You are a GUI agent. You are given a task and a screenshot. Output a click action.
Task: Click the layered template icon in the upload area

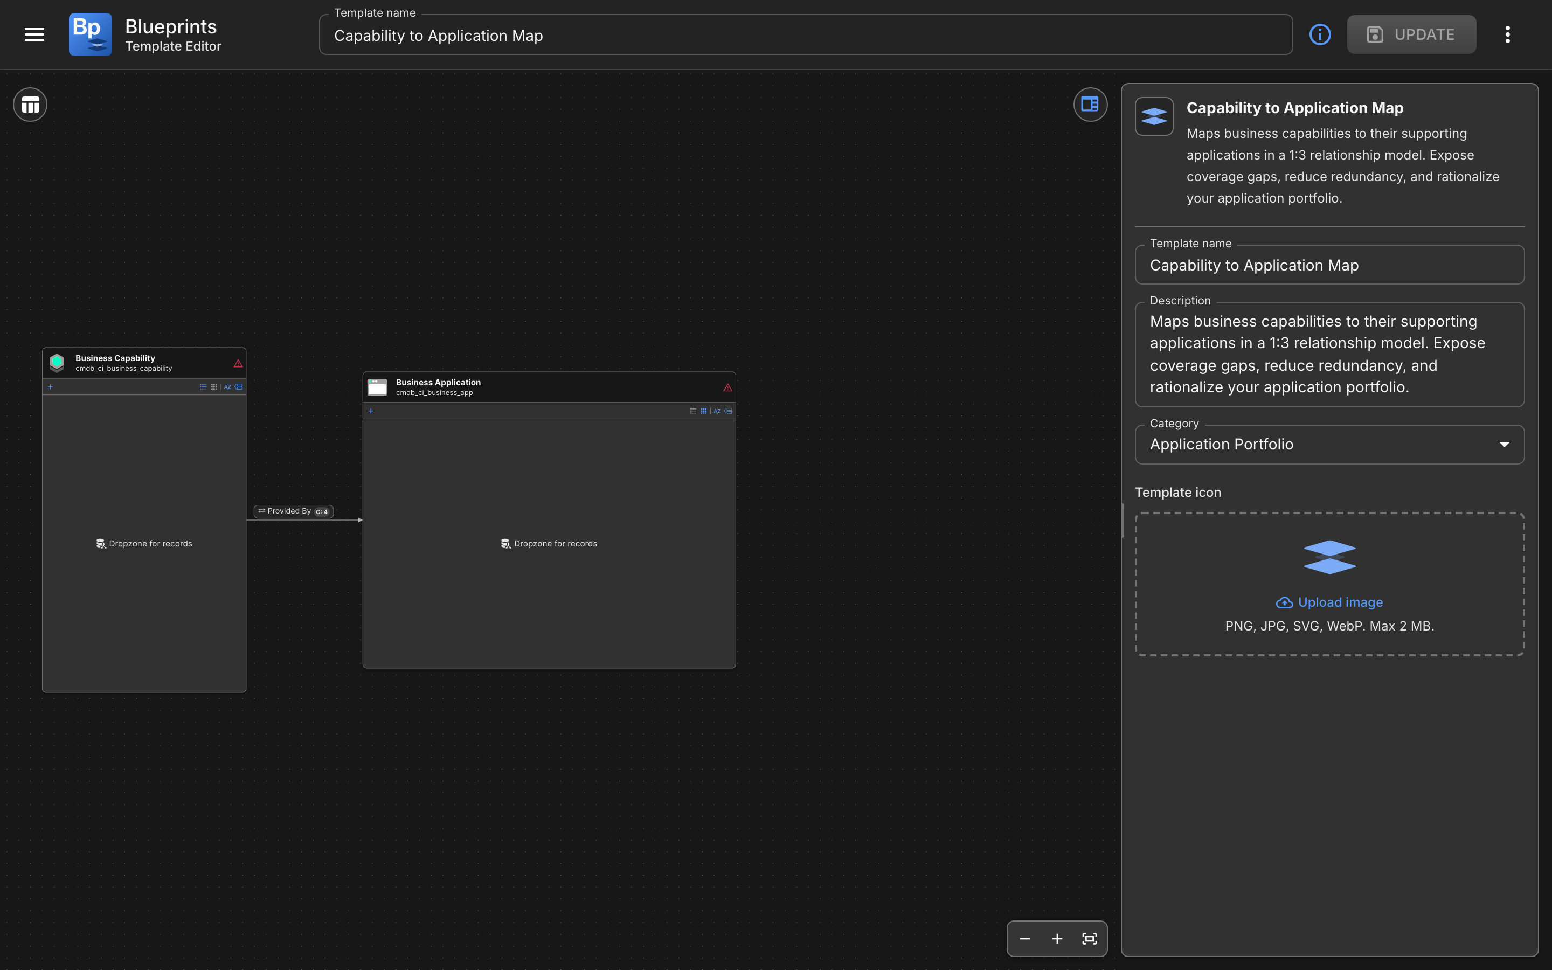coord(1329,557)
